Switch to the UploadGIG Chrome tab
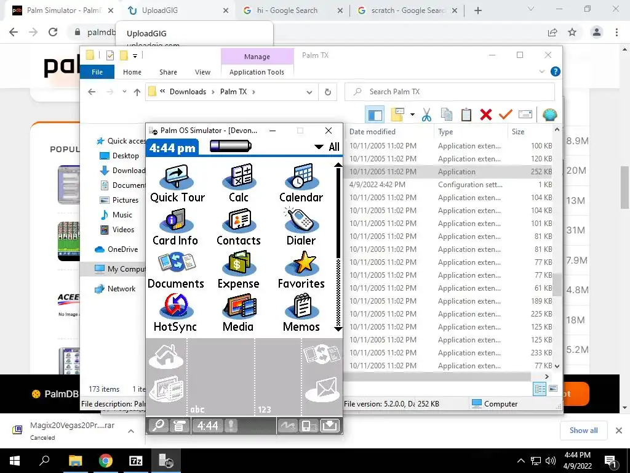The image size is (630, 473). 176,10
